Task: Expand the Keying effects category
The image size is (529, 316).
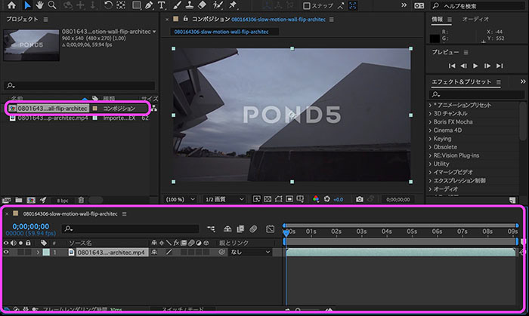Action: [x=430, y=139]
